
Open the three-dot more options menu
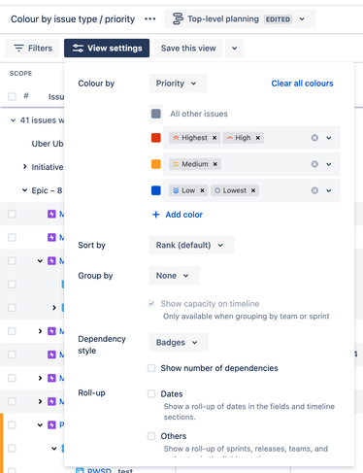[x=149, y=19]
